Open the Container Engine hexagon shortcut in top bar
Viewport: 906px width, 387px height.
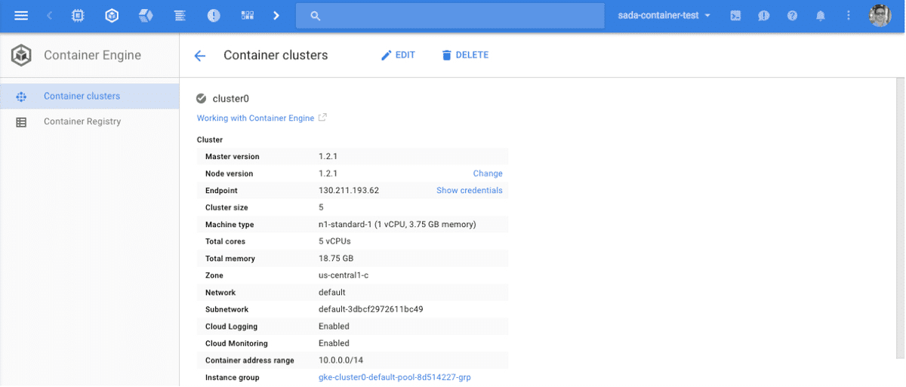tap(112, 15)
